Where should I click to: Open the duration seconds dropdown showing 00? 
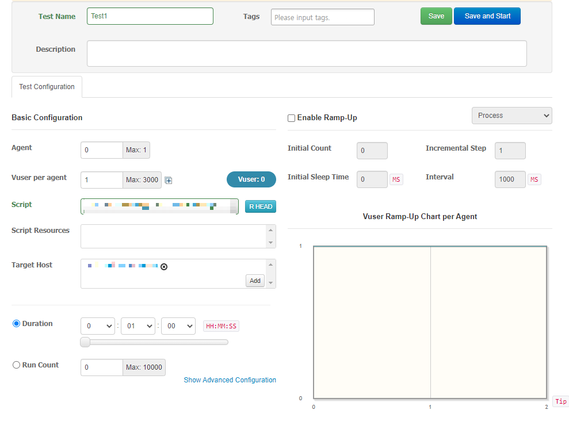tap(178, 326)
